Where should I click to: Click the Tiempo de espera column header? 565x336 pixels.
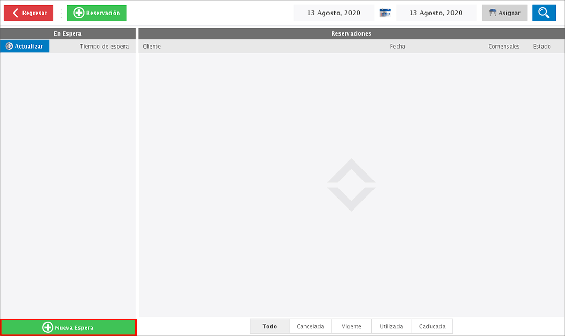click(104, 46)
